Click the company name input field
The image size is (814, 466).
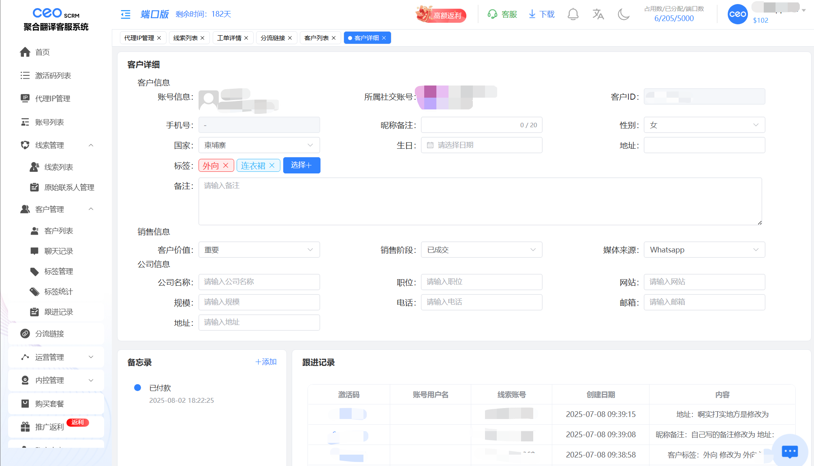259,282
